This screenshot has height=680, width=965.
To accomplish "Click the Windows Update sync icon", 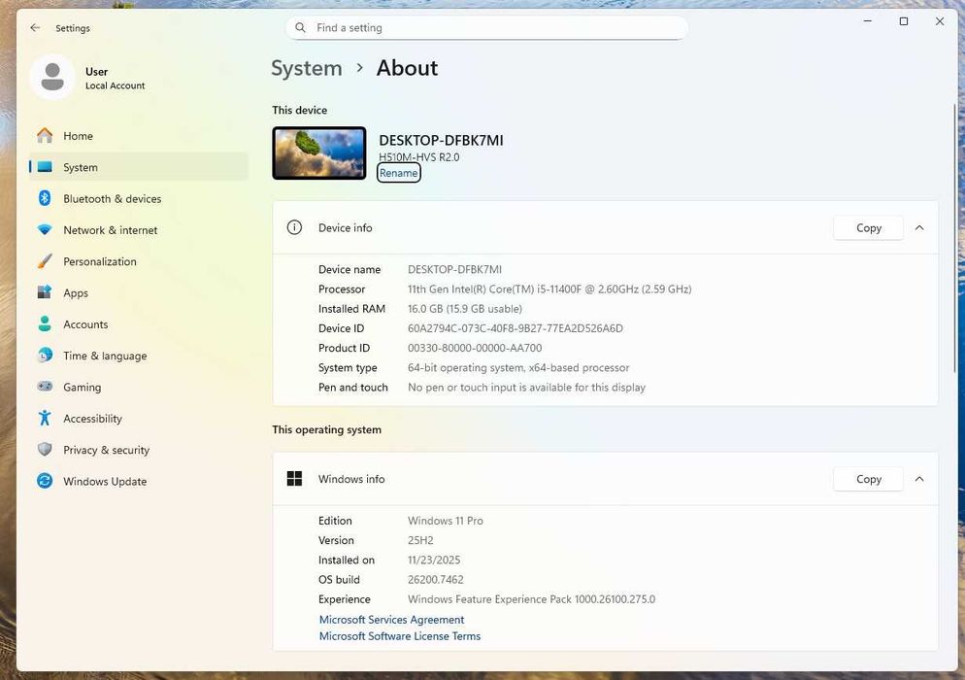I will [x=45, y=481].
